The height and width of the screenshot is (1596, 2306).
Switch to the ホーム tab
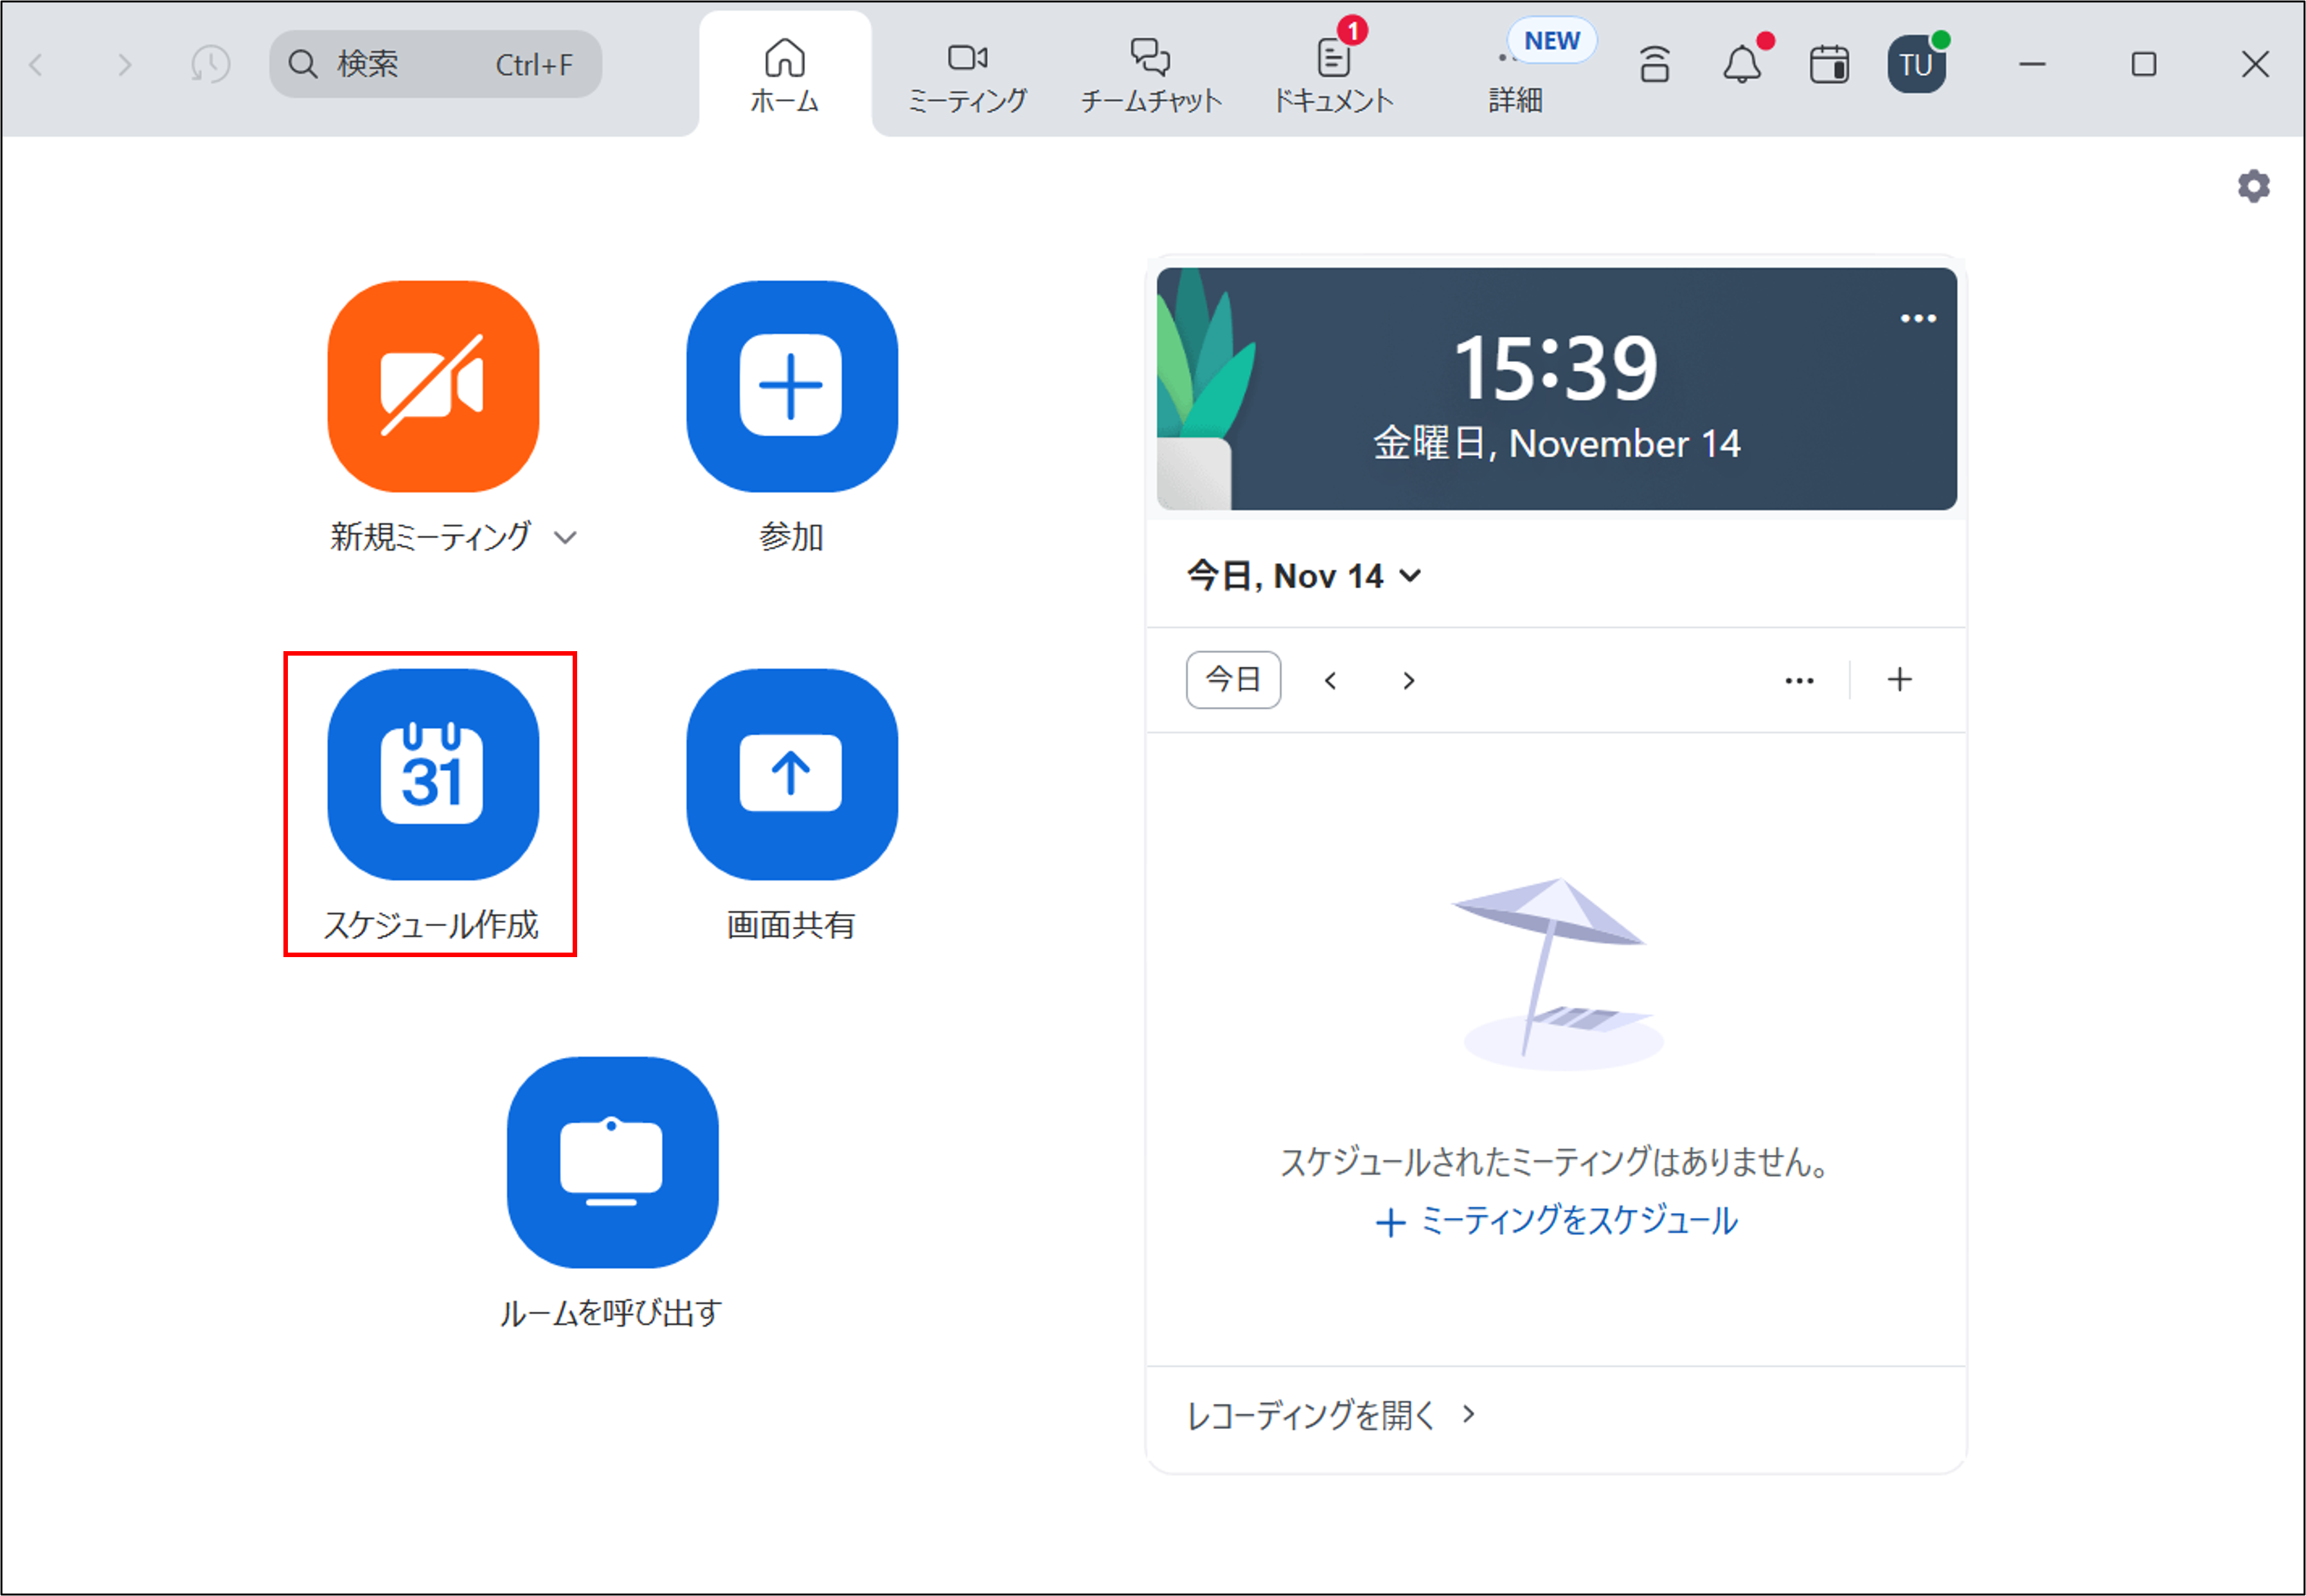[x=785, y=75]
